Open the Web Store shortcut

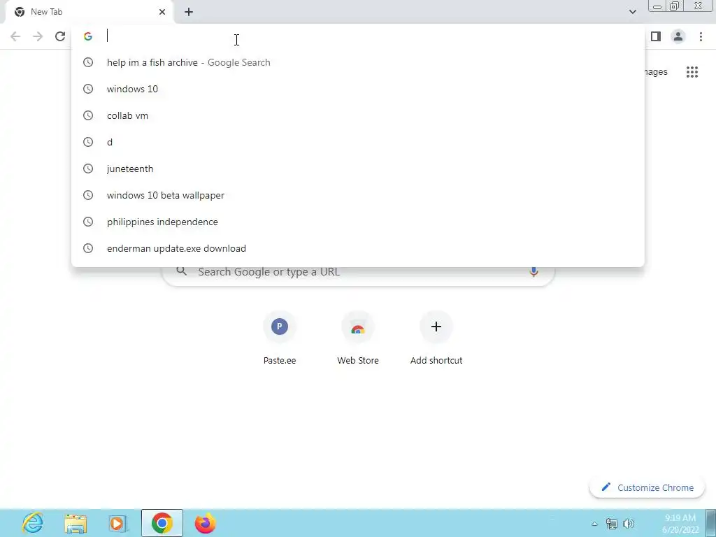(358, 338)
